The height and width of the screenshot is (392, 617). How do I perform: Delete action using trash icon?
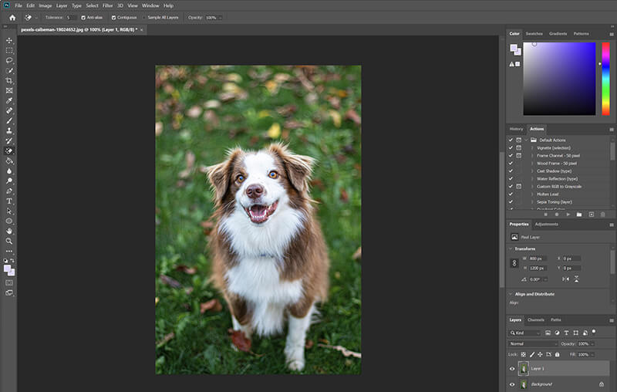(602, 215)
